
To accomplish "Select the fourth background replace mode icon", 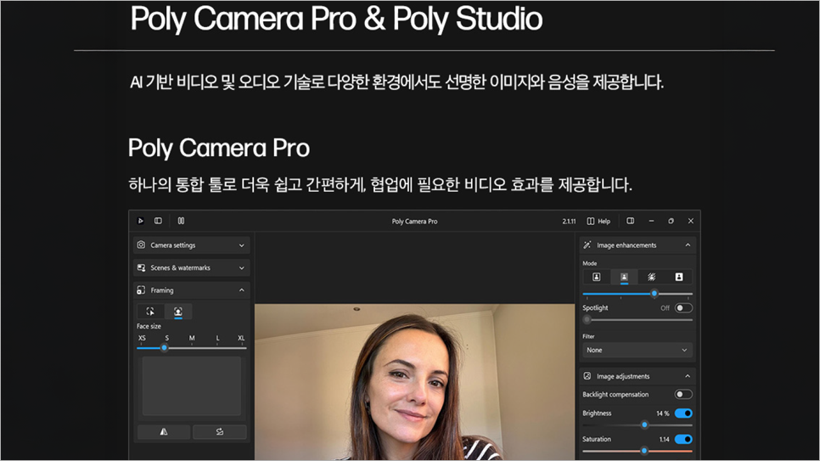I will pos(679,277).
